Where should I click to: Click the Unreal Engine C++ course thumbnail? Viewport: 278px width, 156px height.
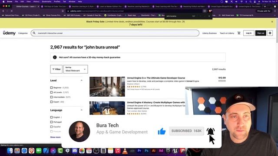point(107,87)
